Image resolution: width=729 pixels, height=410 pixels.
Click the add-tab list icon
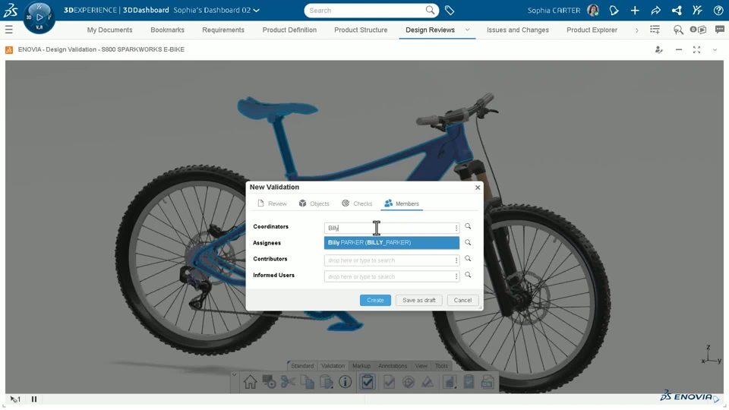(655, 30)
